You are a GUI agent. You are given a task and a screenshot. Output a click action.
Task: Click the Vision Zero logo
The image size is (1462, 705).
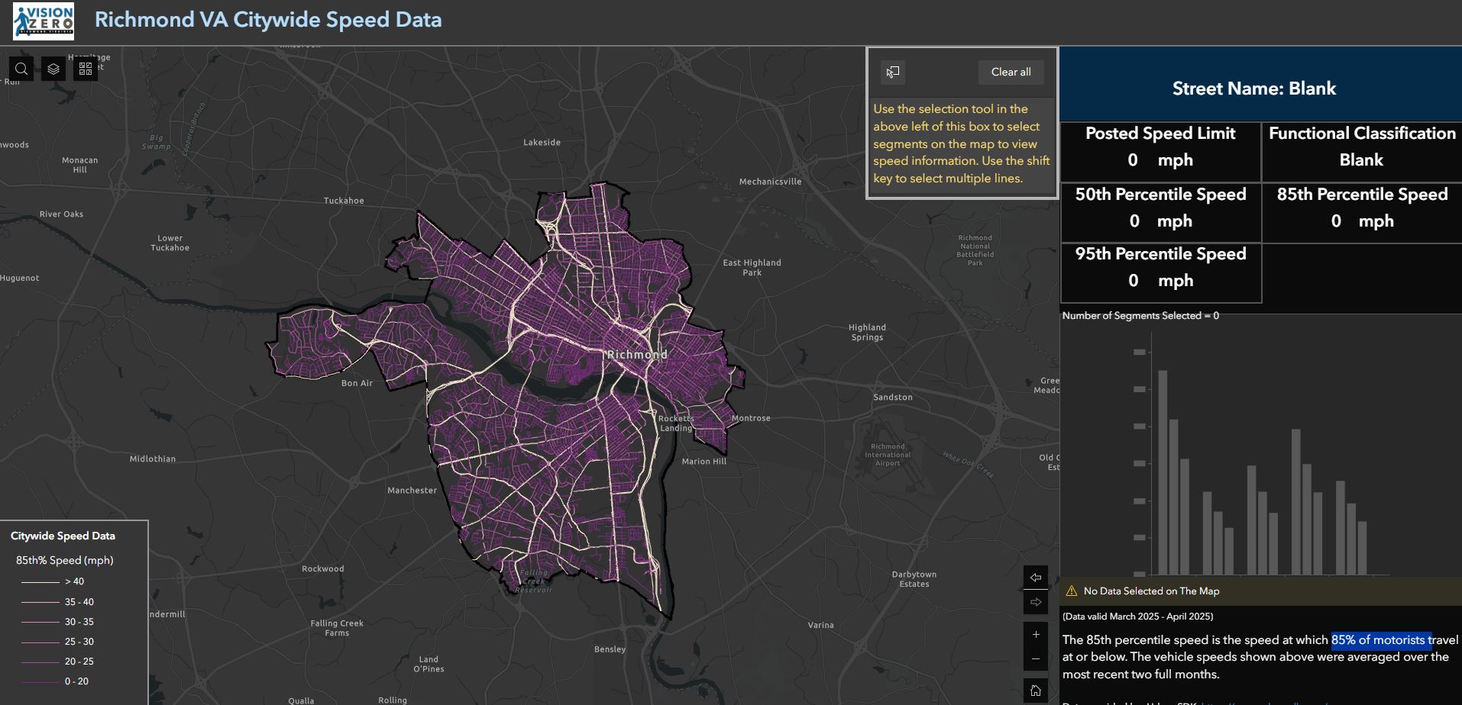click(x=44, y=21)
